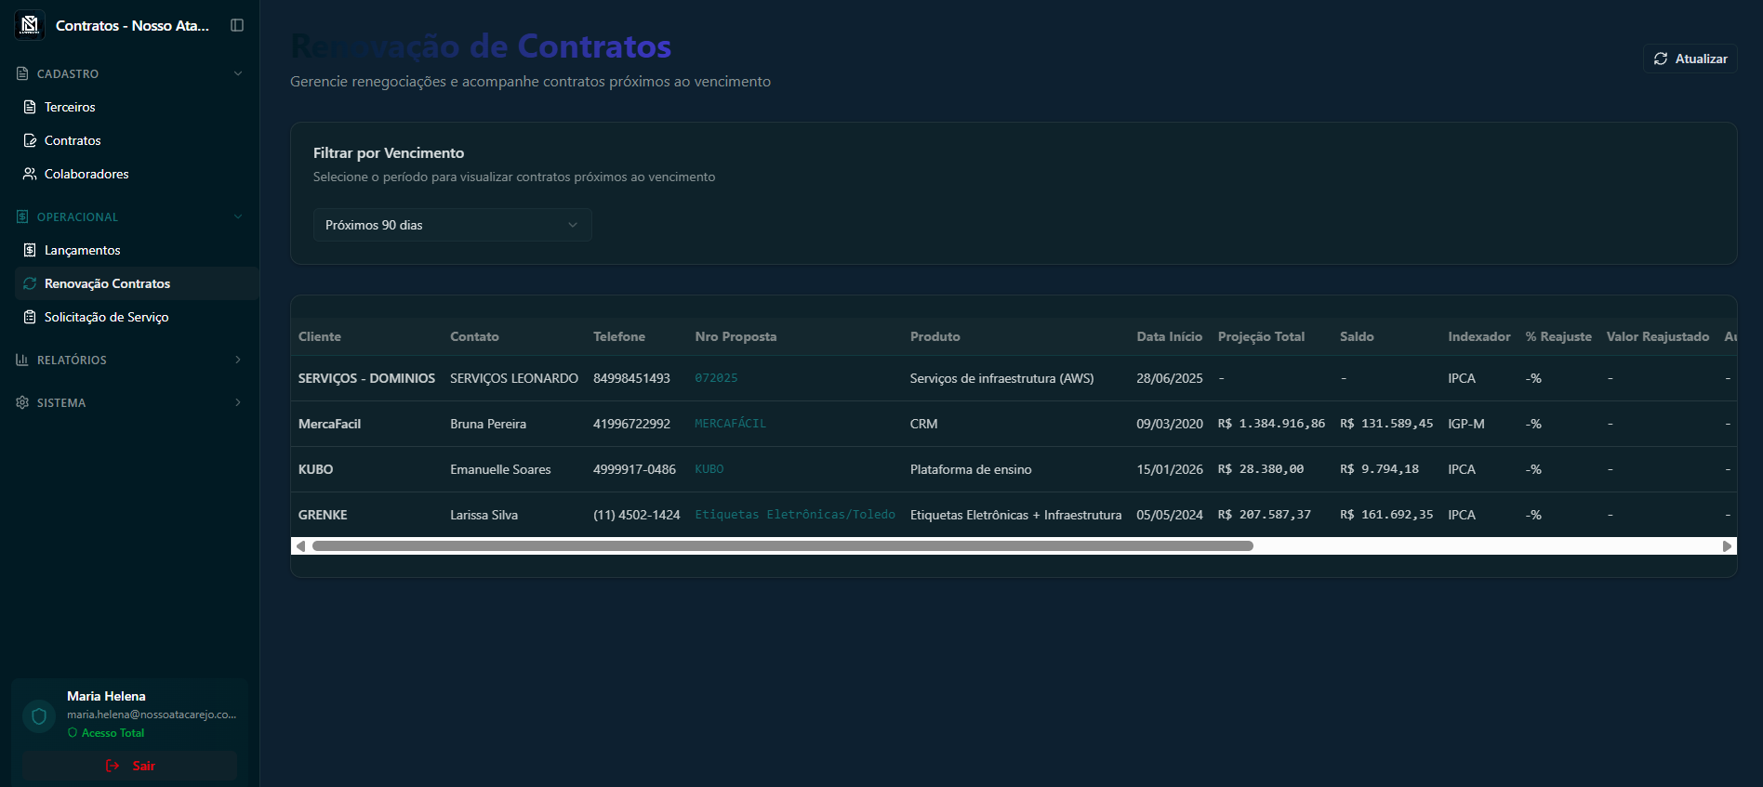Click phone number 84998451493
The image size is (1763, 787).
click(x=631, y=378)
